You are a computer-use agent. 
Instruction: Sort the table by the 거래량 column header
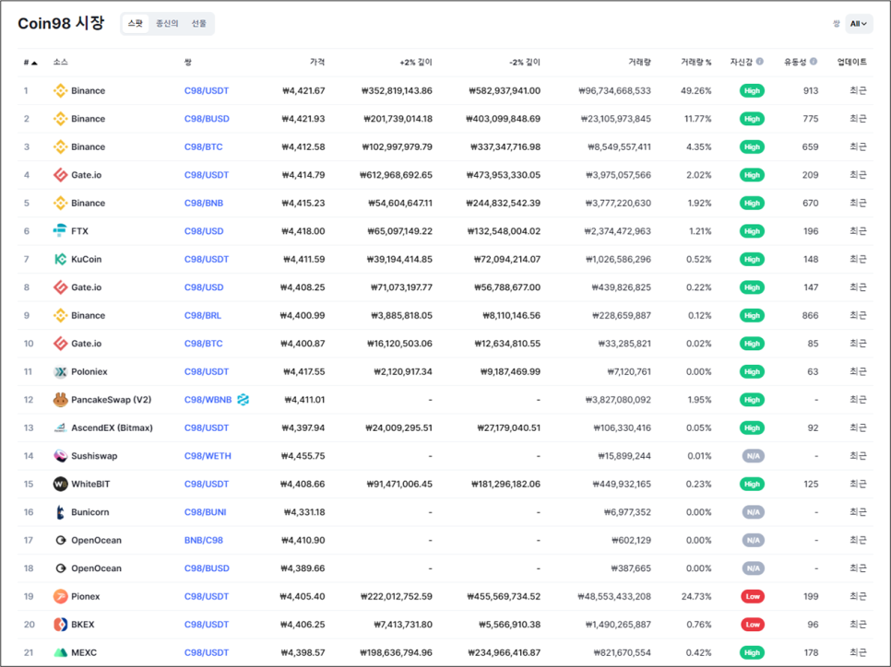point(639,63)
